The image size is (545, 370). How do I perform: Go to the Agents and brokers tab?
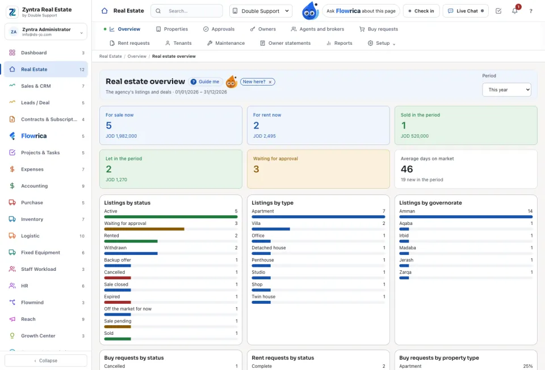[x=318, y=29]
